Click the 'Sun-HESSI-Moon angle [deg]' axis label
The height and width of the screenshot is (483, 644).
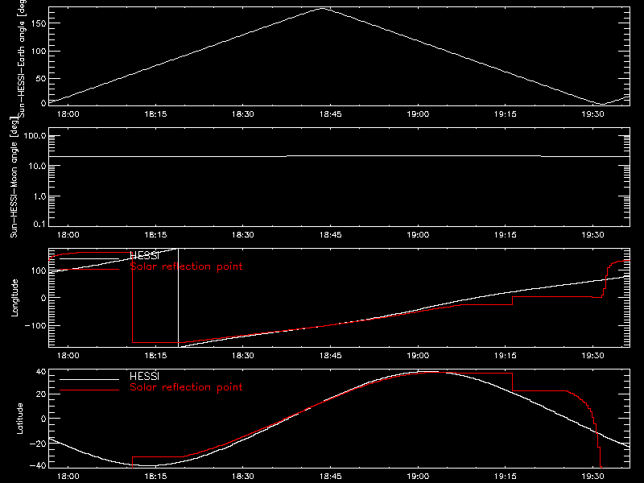(x=14, y=177)
